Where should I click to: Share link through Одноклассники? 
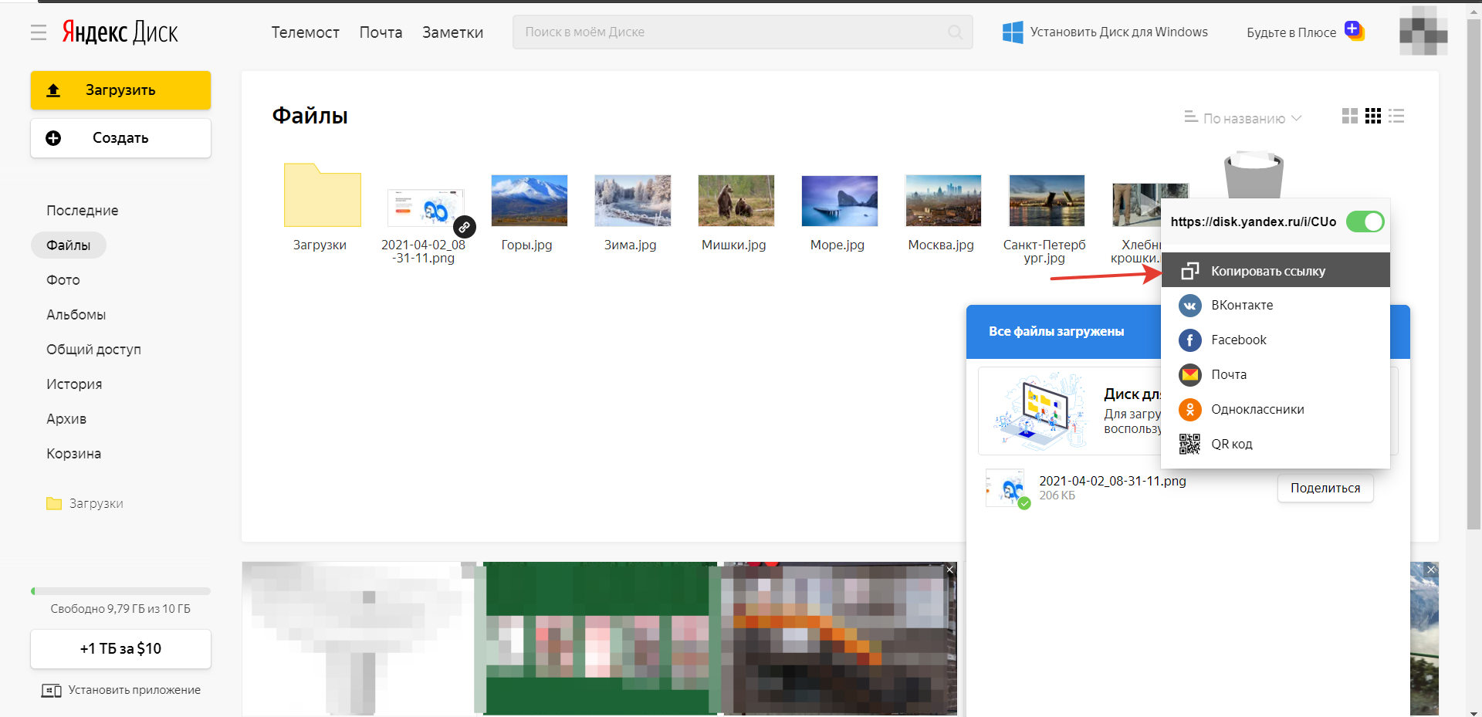(x=1257, y=410)
